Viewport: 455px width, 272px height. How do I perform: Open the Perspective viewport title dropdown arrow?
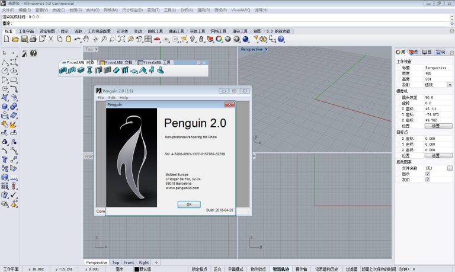pos(267,49)
